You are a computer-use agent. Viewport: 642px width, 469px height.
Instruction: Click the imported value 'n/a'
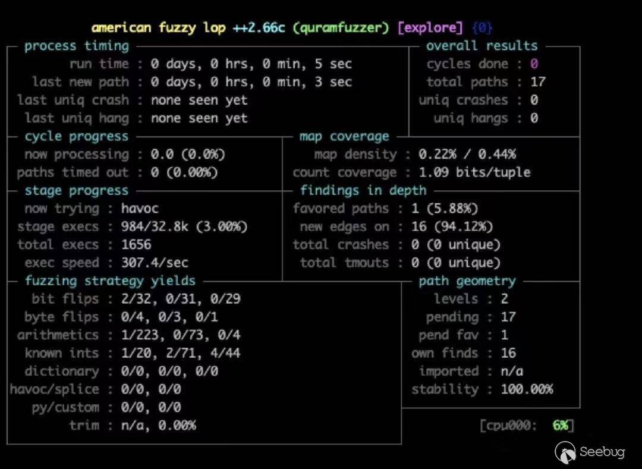pos(512,371)
